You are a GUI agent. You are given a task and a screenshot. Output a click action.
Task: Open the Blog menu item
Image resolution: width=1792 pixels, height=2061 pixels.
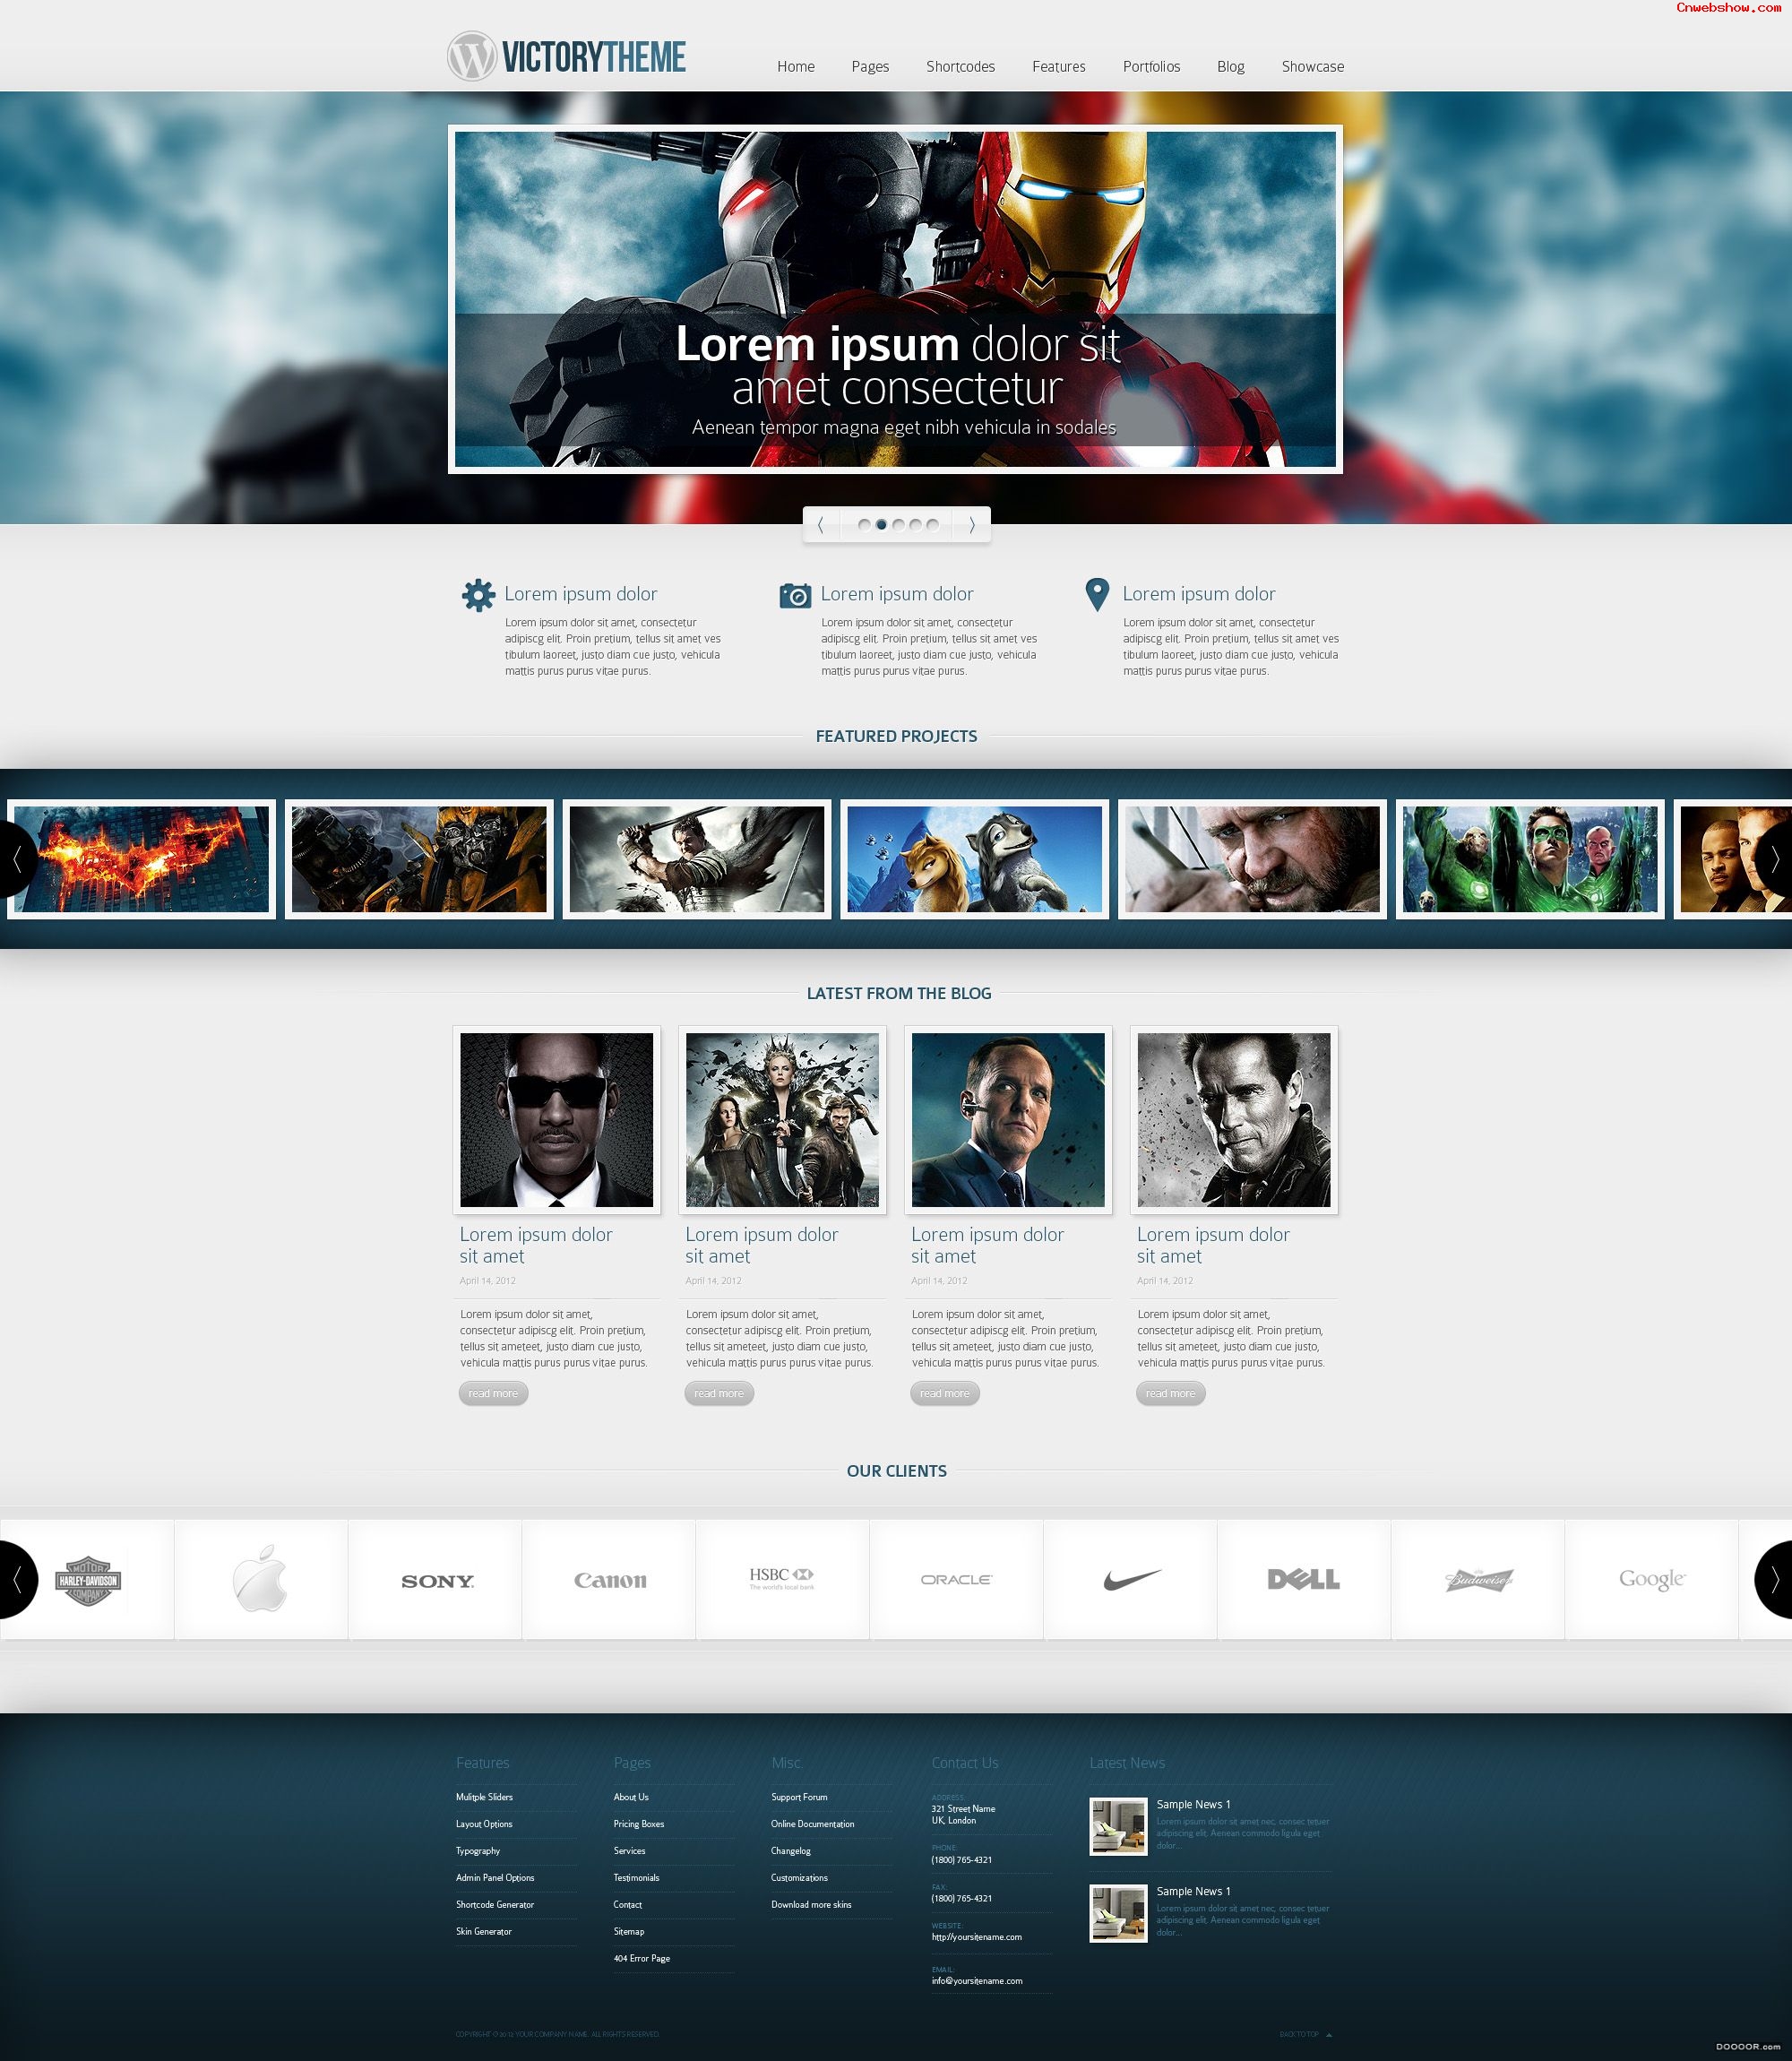pos(1230,66)
